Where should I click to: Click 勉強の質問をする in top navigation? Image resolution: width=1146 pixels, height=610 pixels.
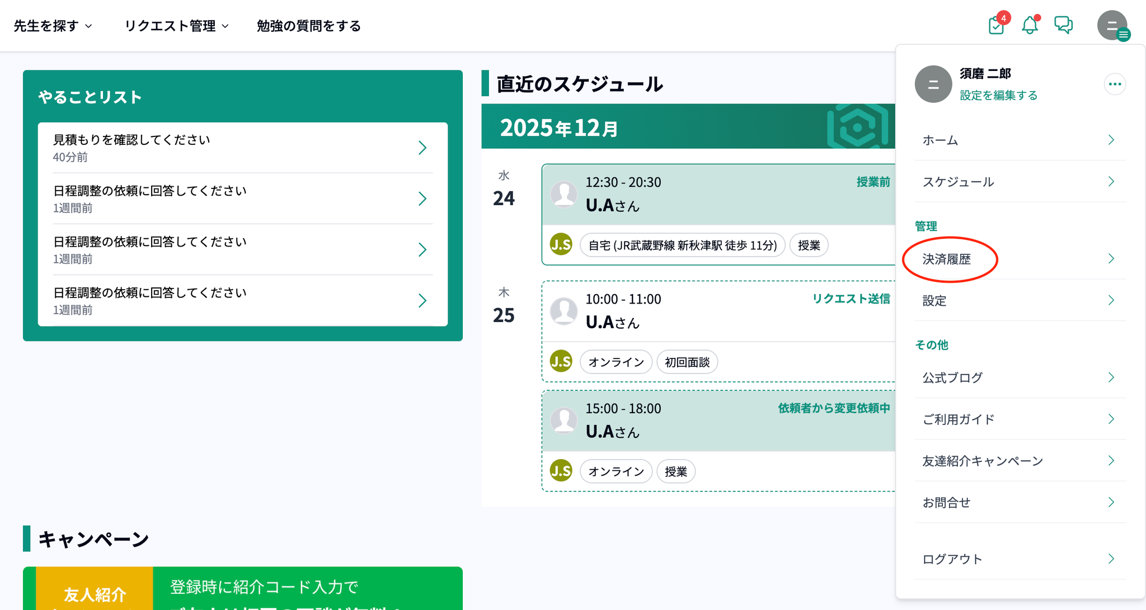[x=308, y=26]
